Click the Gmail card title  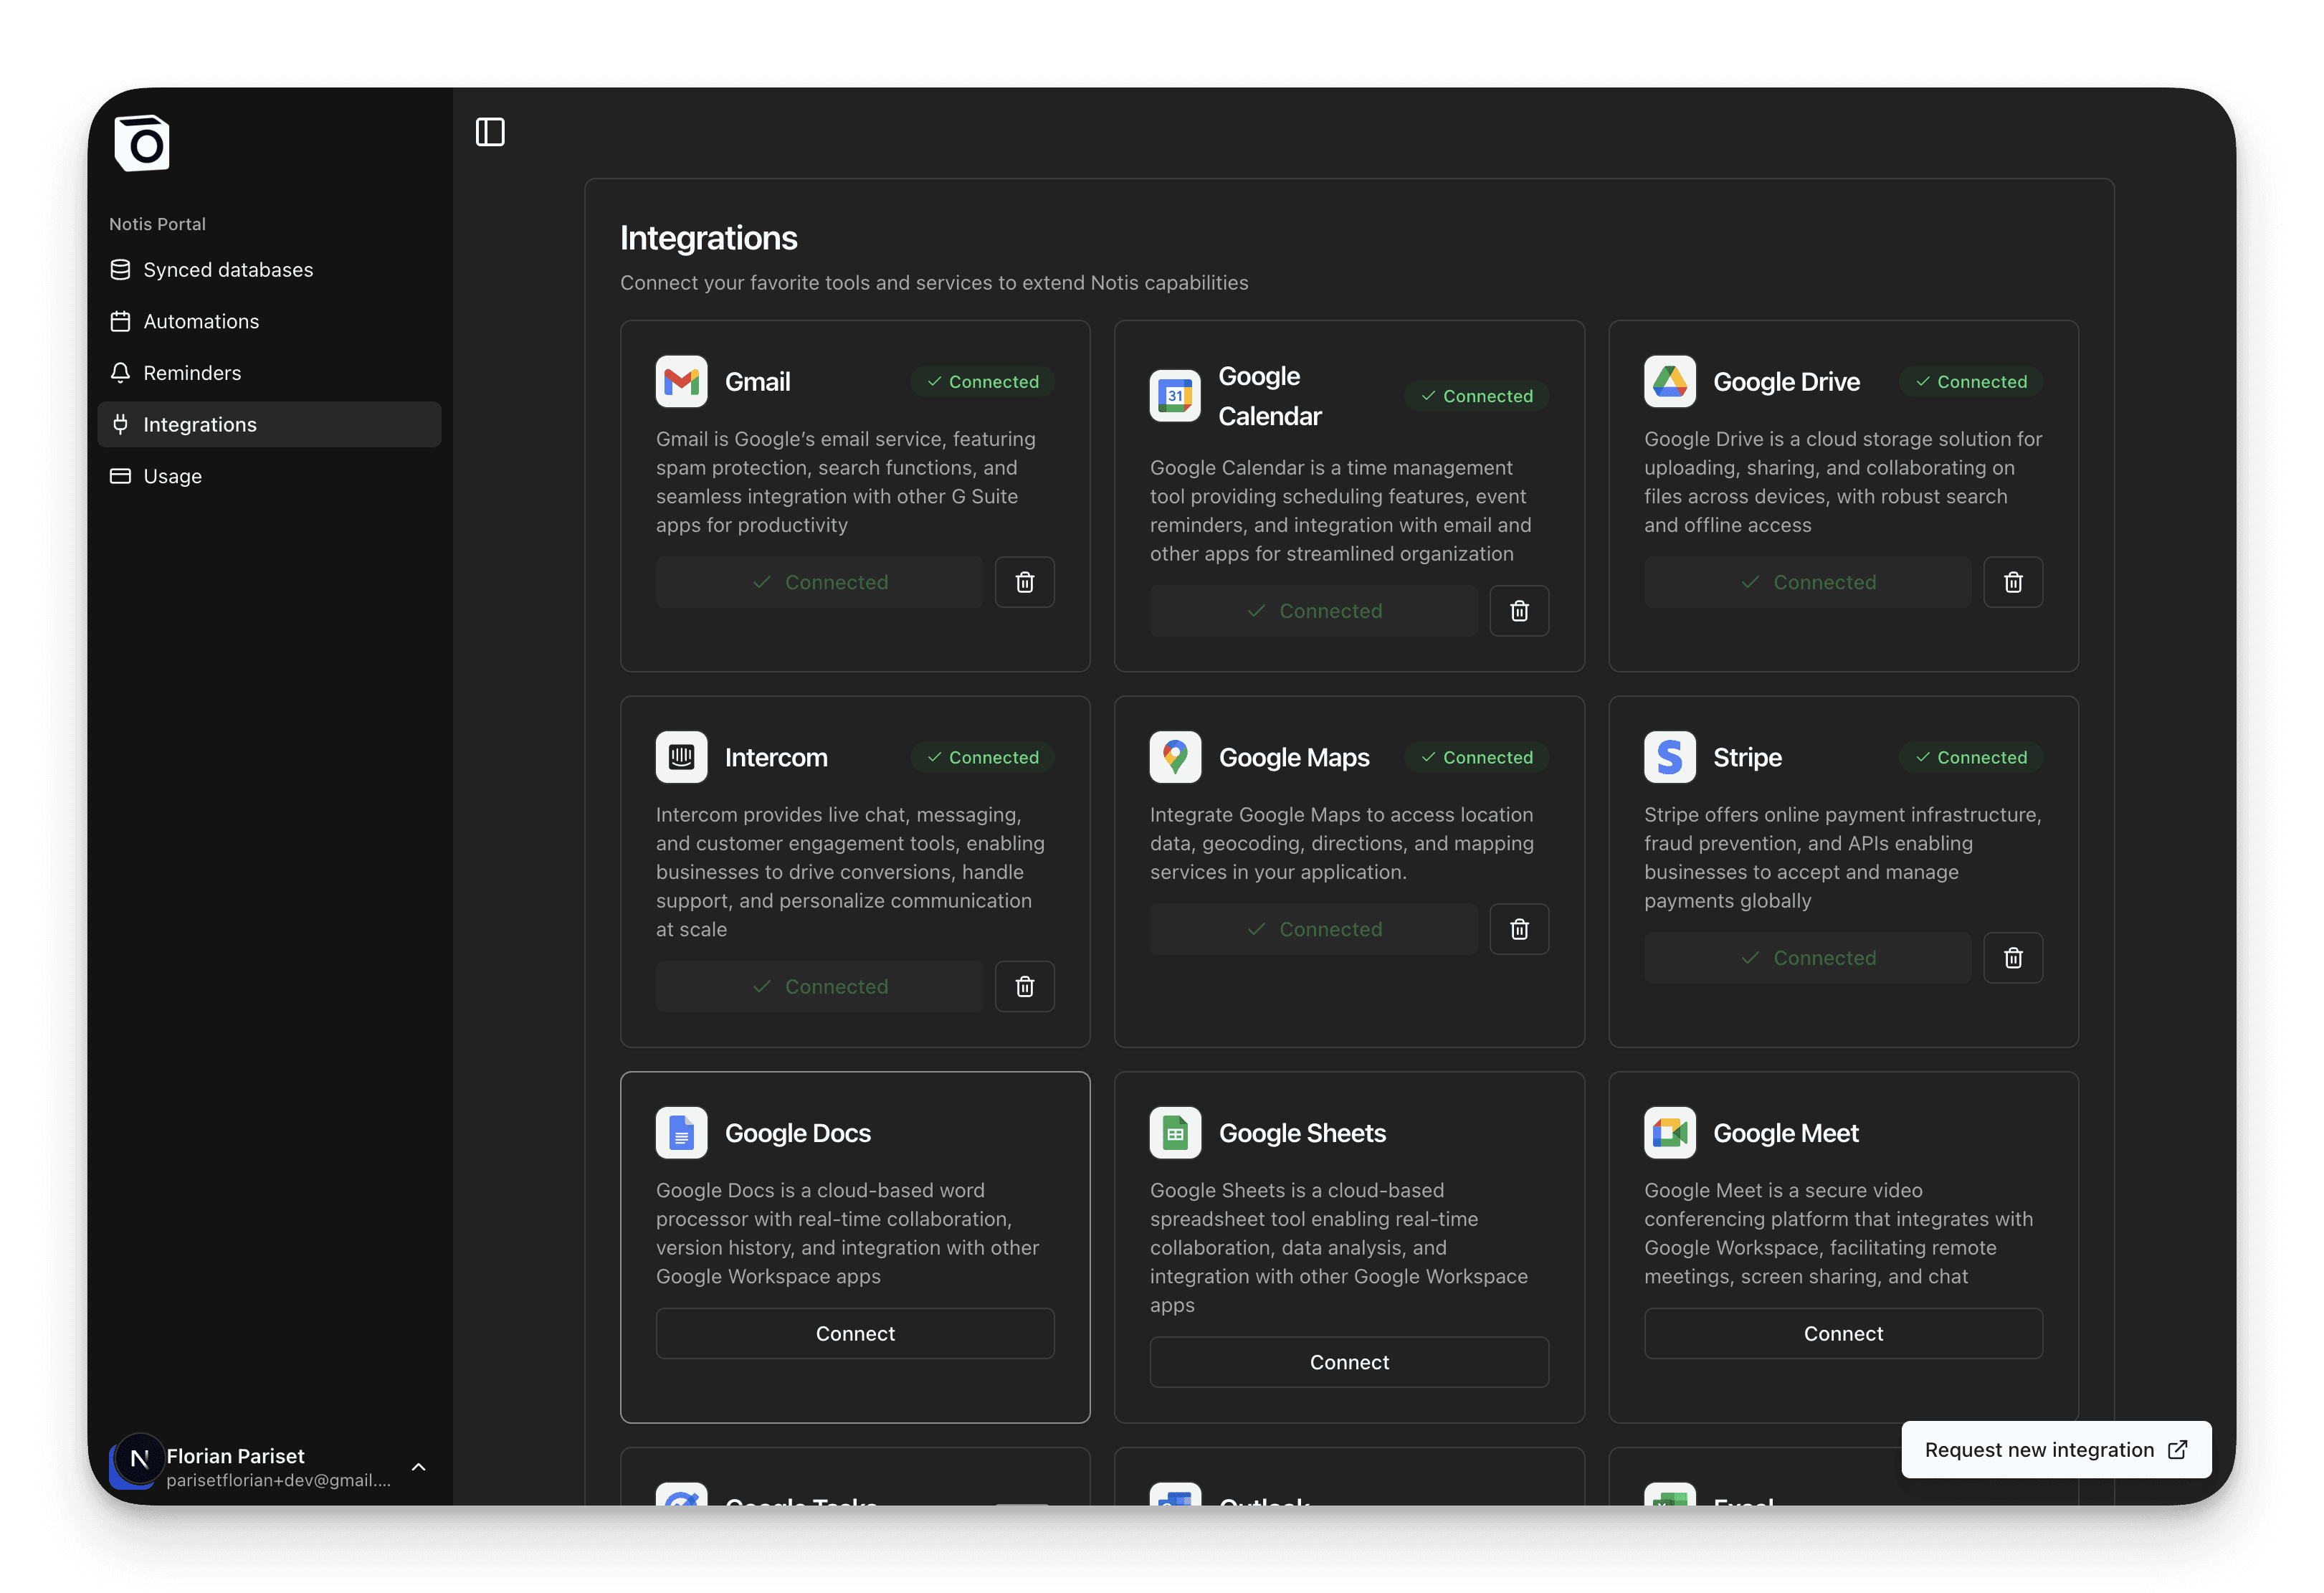tap(757, 382)
